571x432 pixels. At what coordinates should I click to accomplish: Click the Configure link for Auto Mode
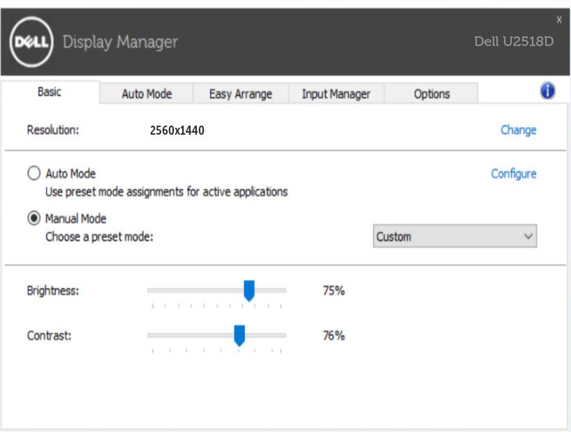pyautogui.click(x=514, y=174)
